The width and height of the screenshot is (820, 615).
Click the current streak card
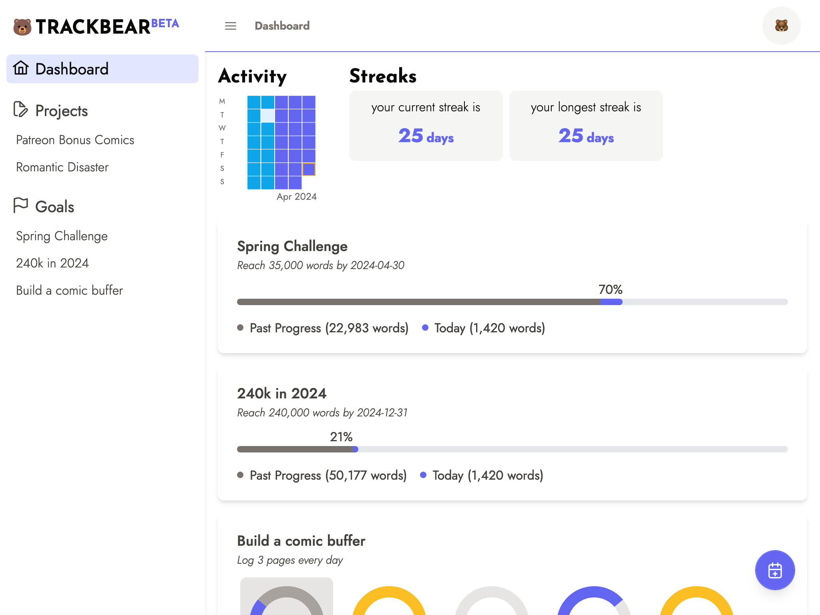tap(426, 126)
